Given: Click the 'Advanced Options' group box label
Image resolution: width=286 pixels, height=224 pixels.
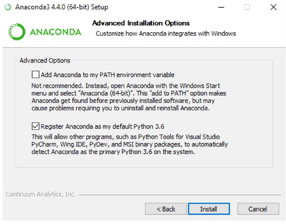Looking at the screenshot, I should [45, 61].
